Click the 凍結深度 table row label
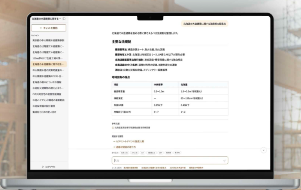Screen dimensions: 301x190 118,98
